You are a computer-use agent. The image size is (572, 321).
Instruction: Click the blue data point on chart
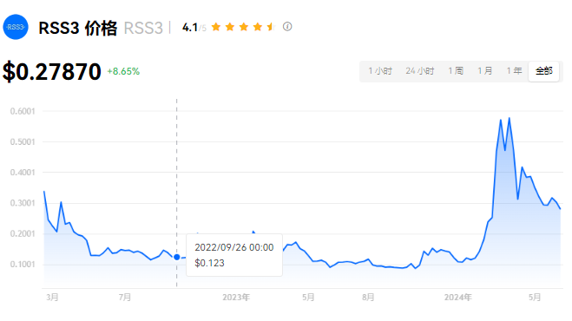pos(177,257)
